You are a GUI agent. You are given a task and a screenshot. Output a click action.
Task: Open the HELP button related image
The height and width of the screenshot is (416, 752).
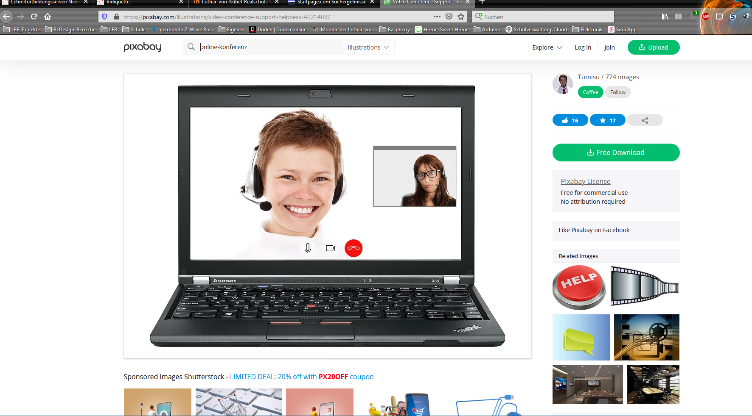(579, 287)
